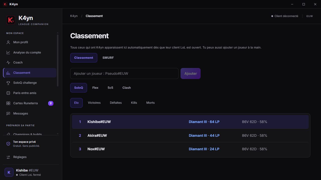The width and height of the screenshot is (321, 180).
Task: Click the Diamant III · 44 LP rank
Action: (204, 135)
